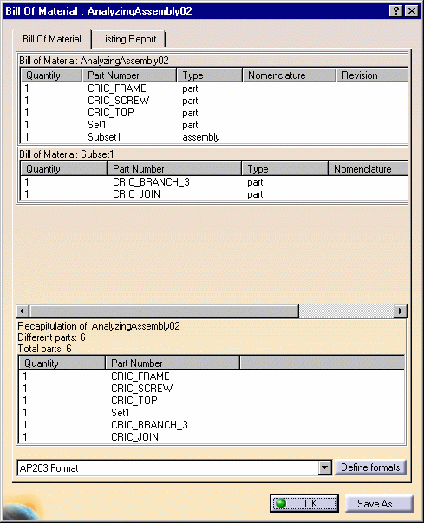Click the Nomenclature header in AnalyzingAssembly02 table
This screenshot has height=523, width=424.
point(289,75)
